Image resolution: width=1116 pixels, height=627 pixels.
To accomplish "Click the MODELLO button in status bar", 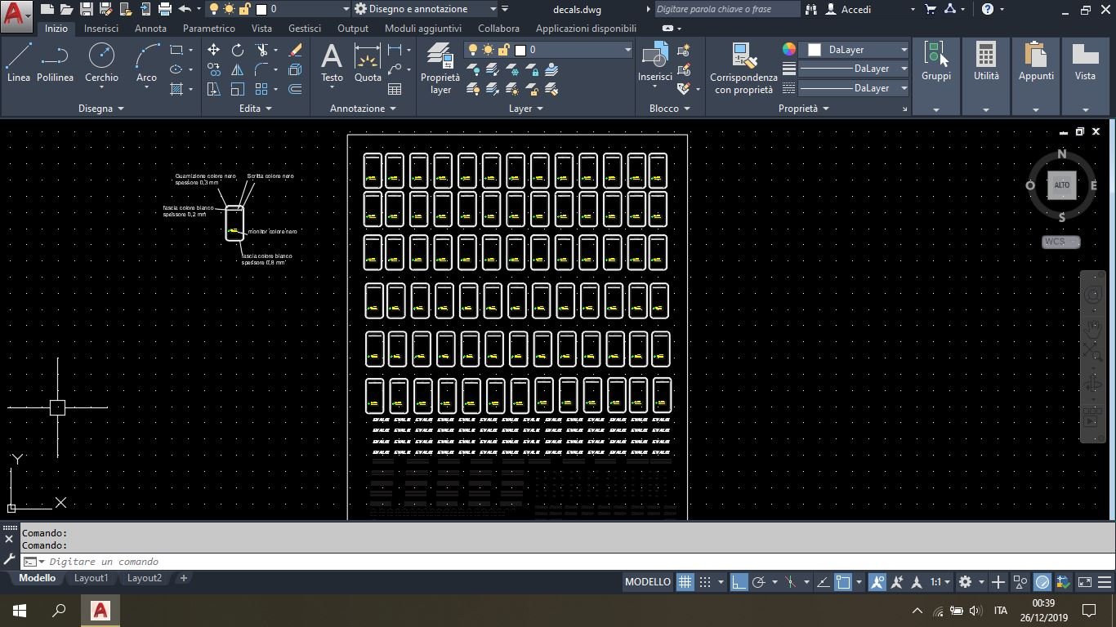I will pos(647,582).
